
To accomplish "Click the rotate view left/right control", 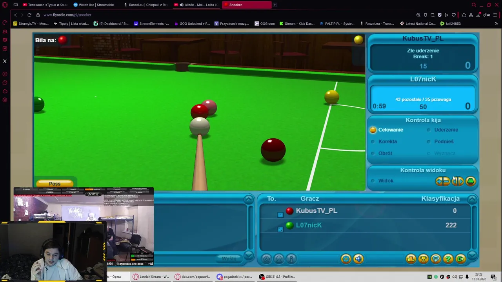I will pos(457,181).
